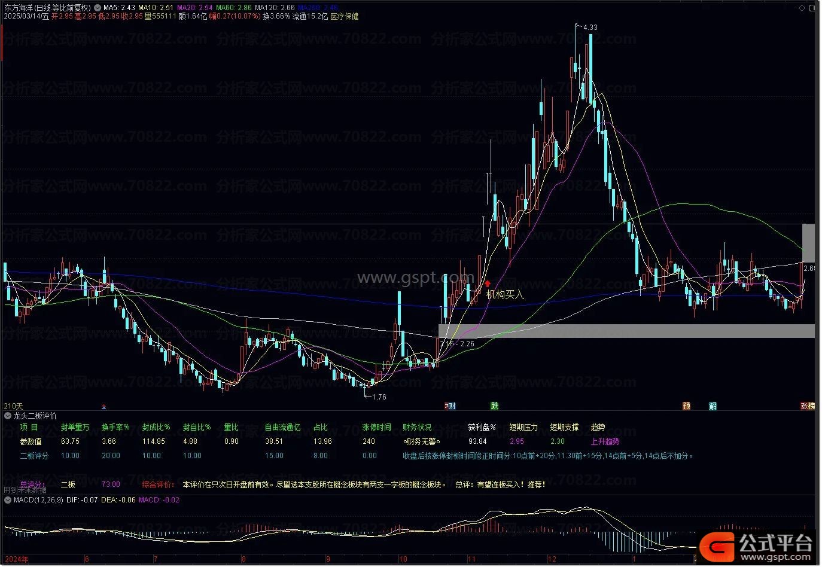This screenshot has width=822, height=567.
Task: Click the date 2025/03/14/五
Action: coord(26,17)
